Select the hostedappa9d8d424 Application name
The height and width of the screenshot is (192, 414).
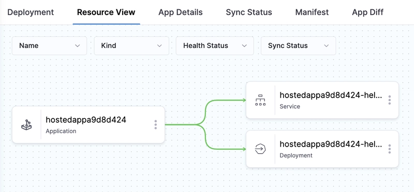coord(86,120)
